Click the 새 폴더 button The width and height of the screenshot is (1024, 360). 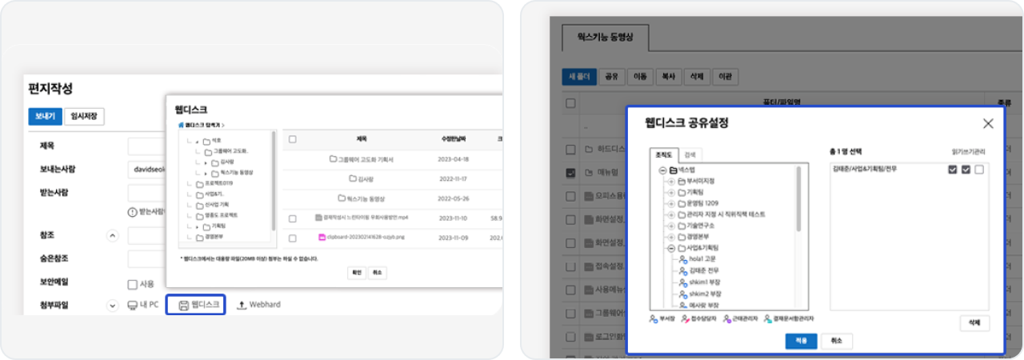(578, 77)
